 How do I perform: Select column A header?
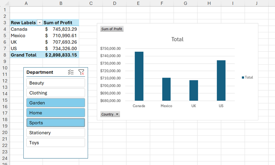point(26,3)
